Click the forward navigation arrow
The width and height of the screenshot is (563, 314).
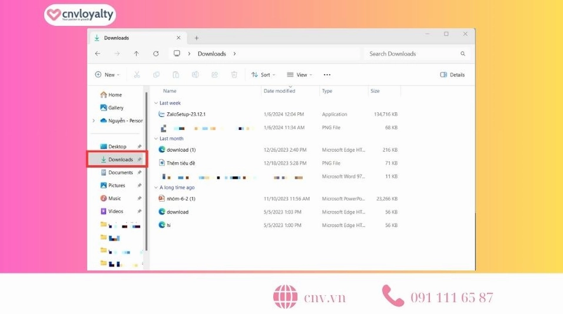(x=117, y=54)
